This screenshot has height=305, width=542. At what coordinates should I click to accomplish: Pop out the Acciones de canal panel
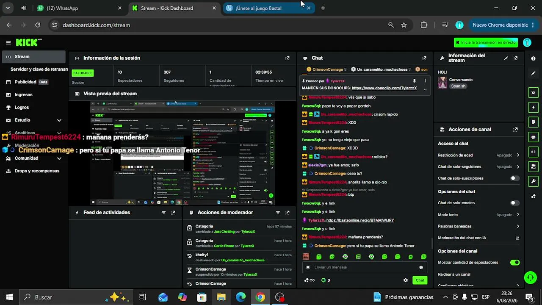(x=515, y=130)
